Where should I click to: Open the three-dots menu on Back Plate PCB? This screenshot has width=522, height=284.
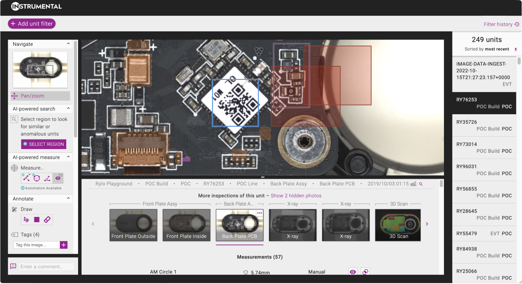(x=259, y=213)
